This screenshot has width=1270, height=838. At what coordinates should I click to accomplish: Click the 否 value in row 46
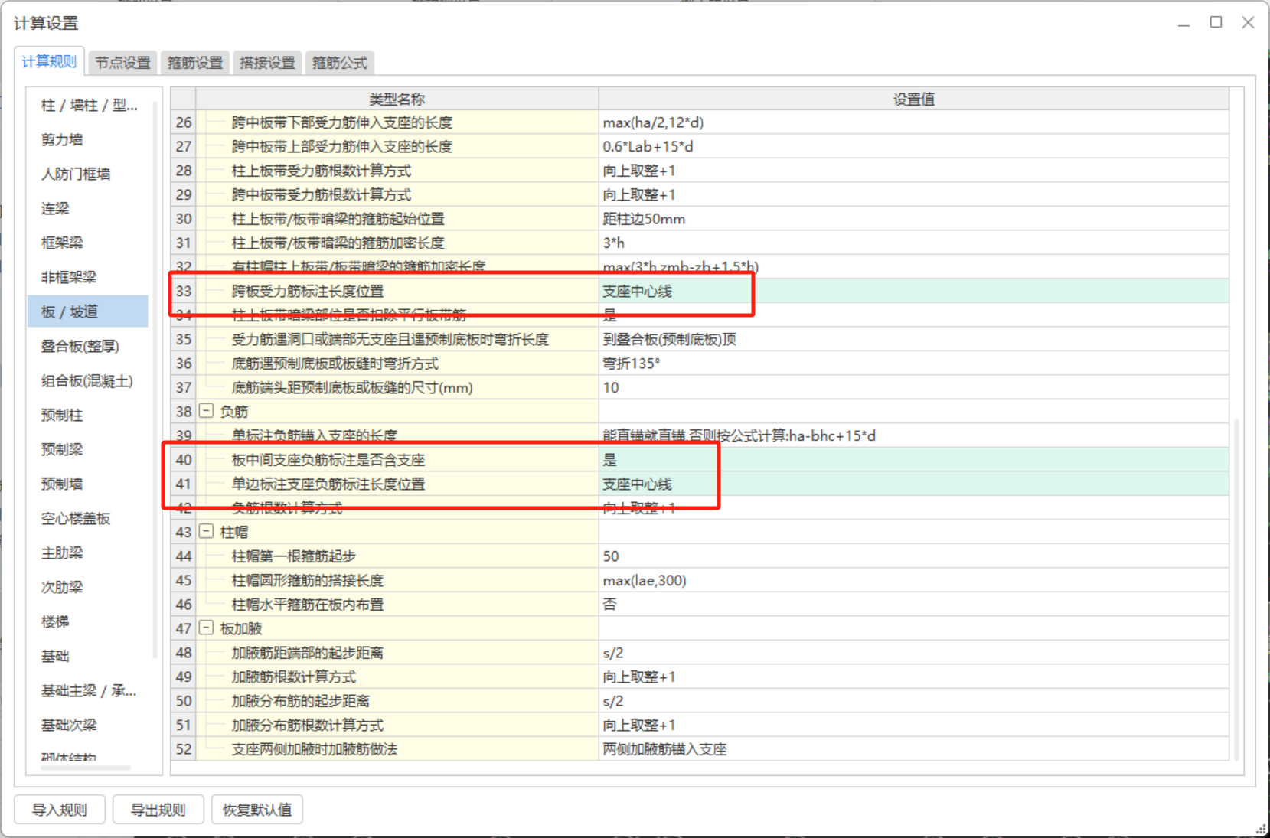point(914,605)
